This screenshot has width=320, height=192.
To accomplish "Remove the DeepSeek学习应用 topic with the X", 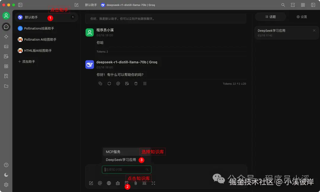I will [x=314, y=31].
